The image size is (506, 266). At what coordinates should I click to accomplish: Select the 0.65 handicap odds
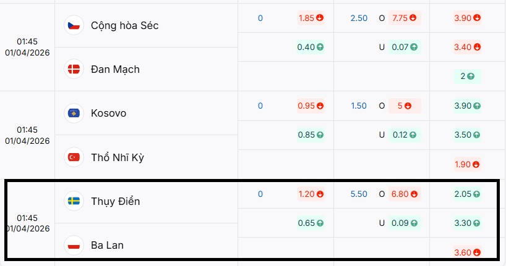[311, 223]
